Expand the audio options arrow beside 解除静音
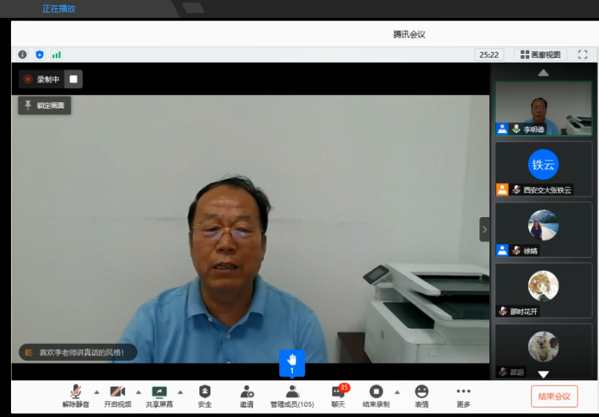Viewport: 599px width, 417px height. point(97,391)
